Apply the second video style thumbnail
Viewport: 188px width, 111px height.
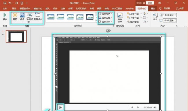[x=60, y=17]
